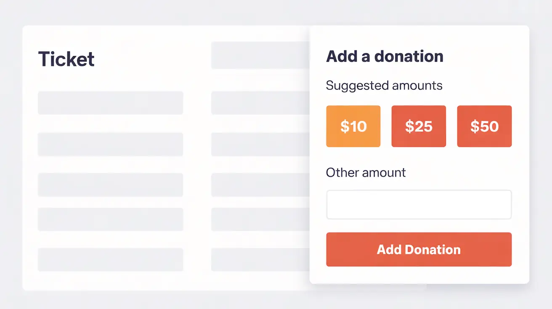Click the Add Donation button
This screenshot has width=552, height=309.
tap(419, 249)
